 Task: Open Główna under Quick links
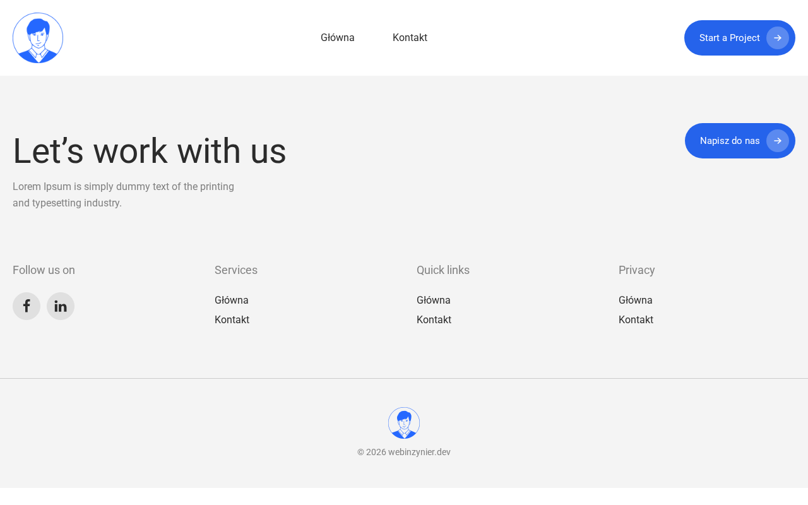[x=434, y=300]
